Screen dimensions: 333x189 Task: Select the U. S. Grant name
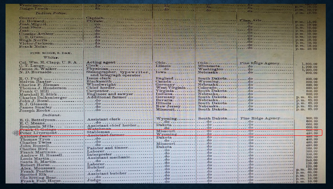[31, 37]
